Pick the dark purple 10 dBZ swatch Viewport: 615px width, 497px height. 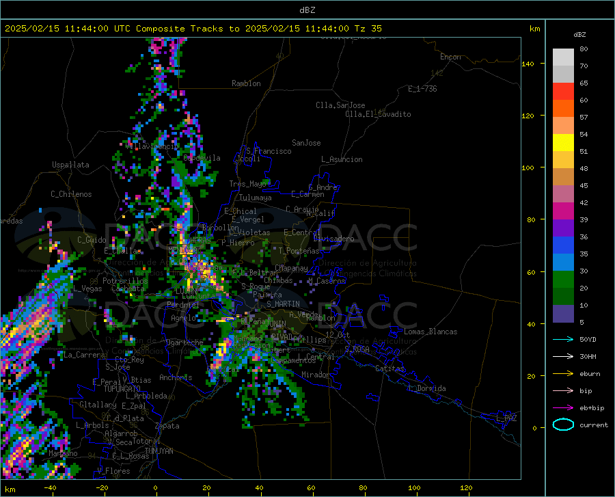click(563, 313)
